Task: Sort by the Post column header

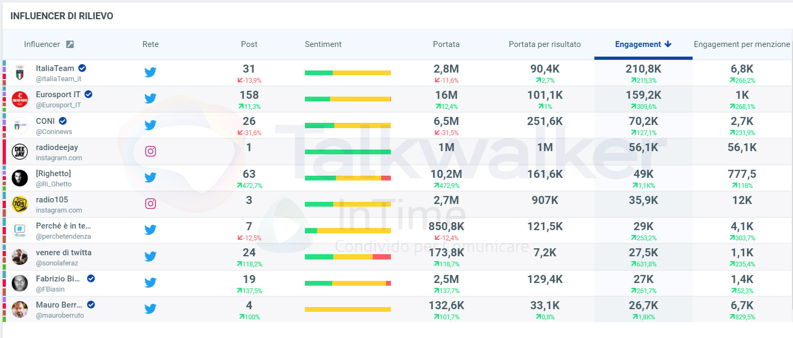Action: [x=249, y=44]
